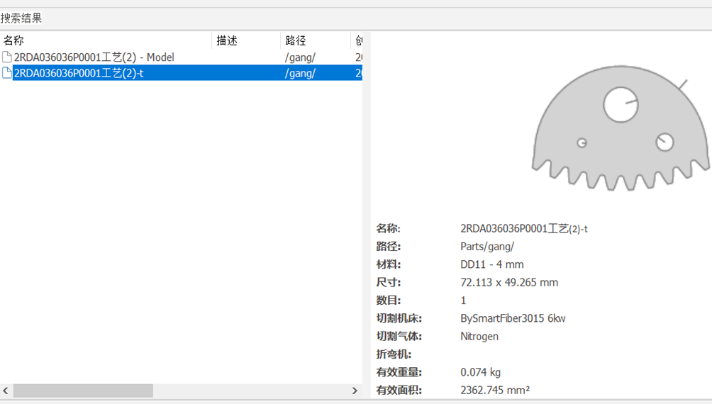
Task: Click the 搜索结果 panel title
Action: pyautogui.click(x=21, y=18)
